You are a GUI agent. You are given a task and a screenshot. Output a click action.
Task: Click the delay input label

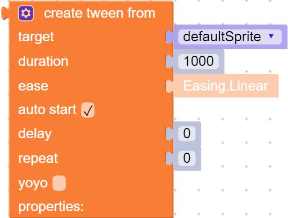coord(35,134)
